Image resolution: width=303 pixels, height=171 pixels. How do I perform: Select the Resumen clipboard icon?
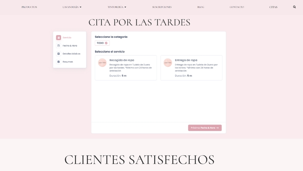pos(59,62)
